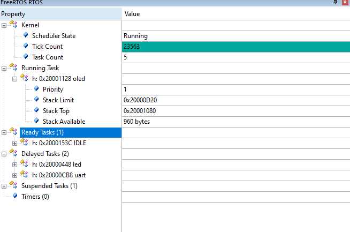Viewport: 350px width, 232px height.
Task: Select the Kernel row label
Action: pyautogui.click(x=30, y=25)
